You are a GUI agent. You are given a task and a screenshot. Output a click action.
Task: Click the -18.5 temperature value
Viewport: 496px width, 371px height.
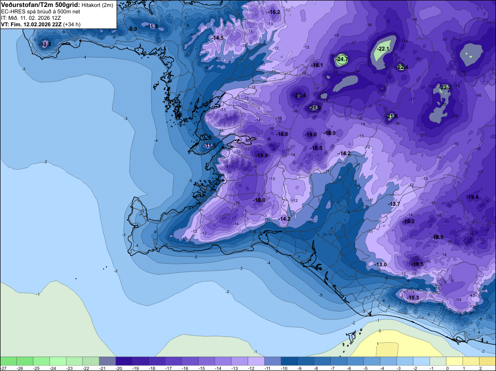point(316,148)
